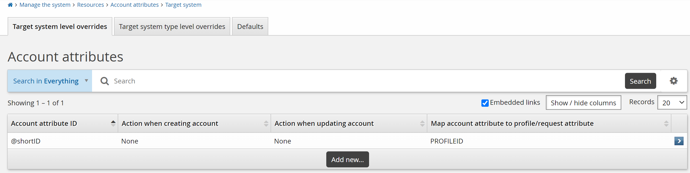Click the home icon in breadcrumb
Screen dimensions: 690x173
10,5
